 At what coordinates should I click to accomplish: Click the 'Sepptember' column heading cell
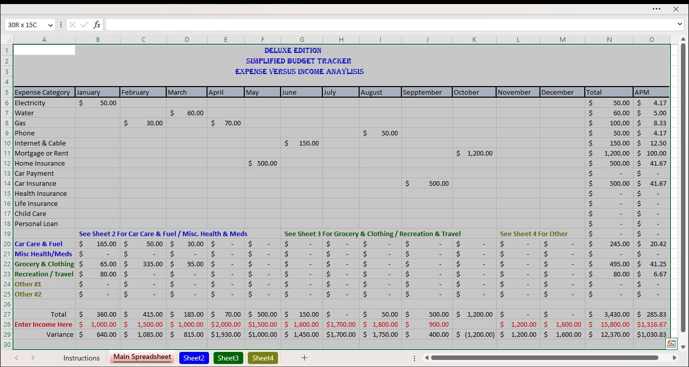[427, 92]
